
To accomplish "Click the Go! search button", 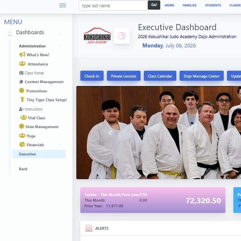I will pyautogui.click(x=154, y=5).
